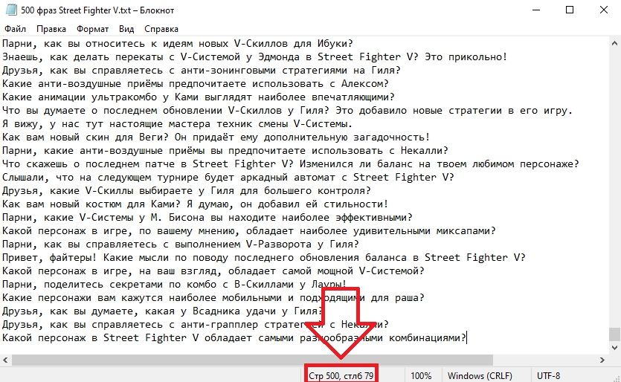Click the Notepad icon in title bar
The height and width of the screenshot is (382, 621).
pos(11,10)
